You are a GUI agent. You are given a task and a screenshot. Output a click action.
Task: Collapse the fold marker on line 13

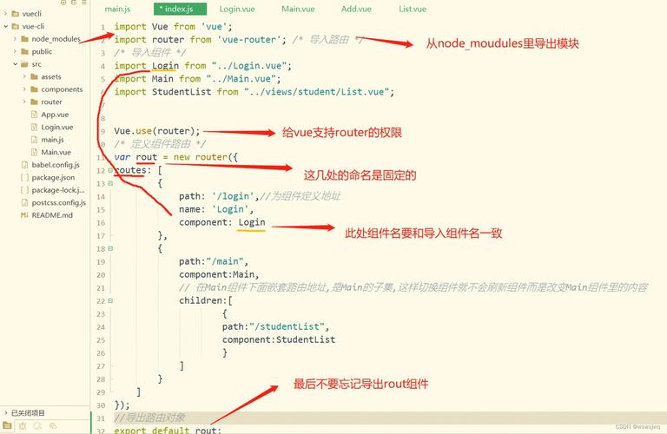tap(110, 184)
